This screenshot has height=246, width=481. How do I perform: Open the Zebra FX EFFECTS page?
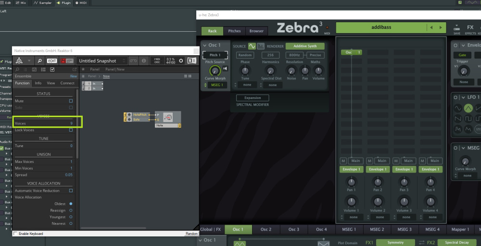click(470, 29)
